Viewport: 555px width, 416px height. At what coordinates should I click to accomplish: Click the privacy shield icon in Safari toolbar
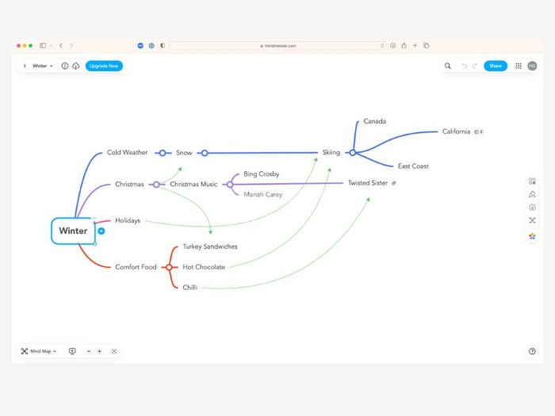tap(163, 45)
